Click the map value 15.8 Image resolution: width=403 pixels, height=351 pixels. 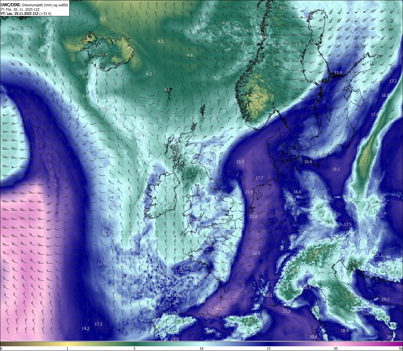338,73
